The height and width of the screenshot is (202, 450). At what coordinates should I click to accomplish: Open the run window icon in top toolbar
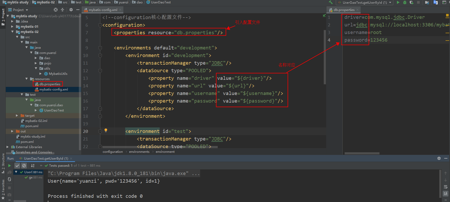tap(444, 2)
